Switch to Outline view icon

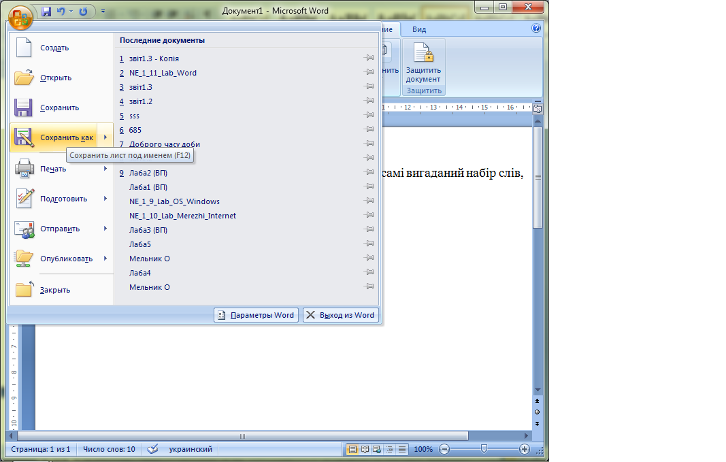[389, 449]
